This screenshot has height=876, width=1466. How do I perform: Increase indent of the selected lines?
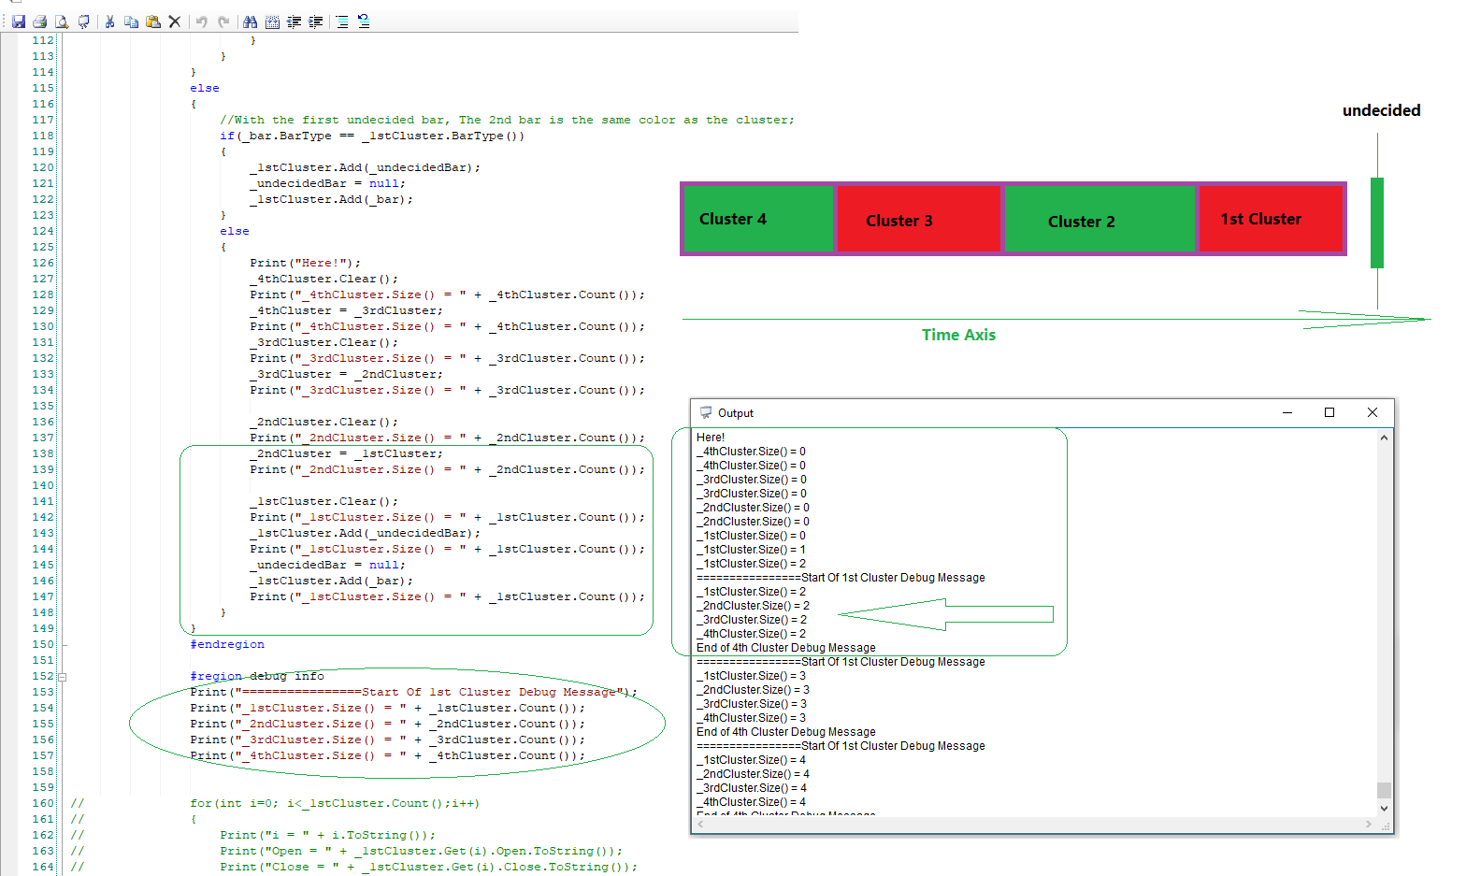click(316, 22)
